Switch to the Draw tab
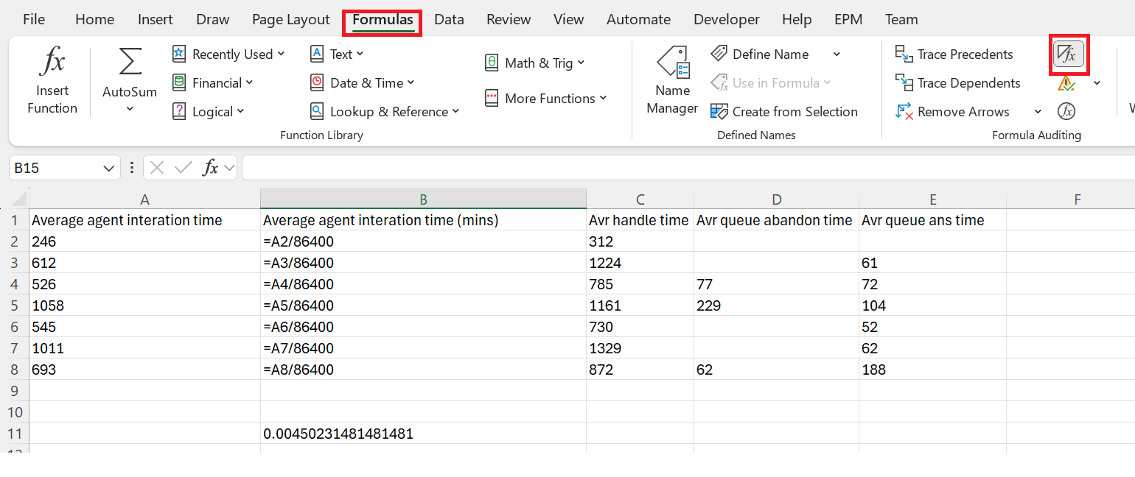The width and height of the screenshot is (1135, 477). click(x=212, y=20)
